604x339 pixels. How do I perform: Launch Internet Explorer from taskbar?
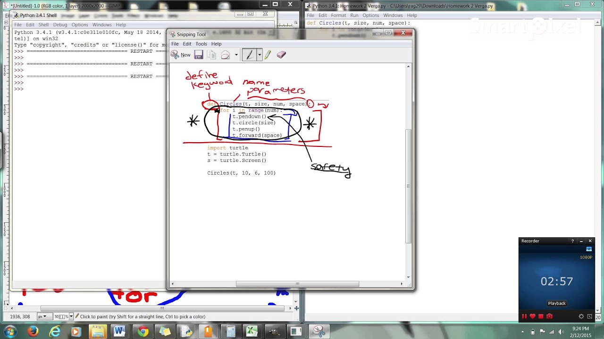55,331
